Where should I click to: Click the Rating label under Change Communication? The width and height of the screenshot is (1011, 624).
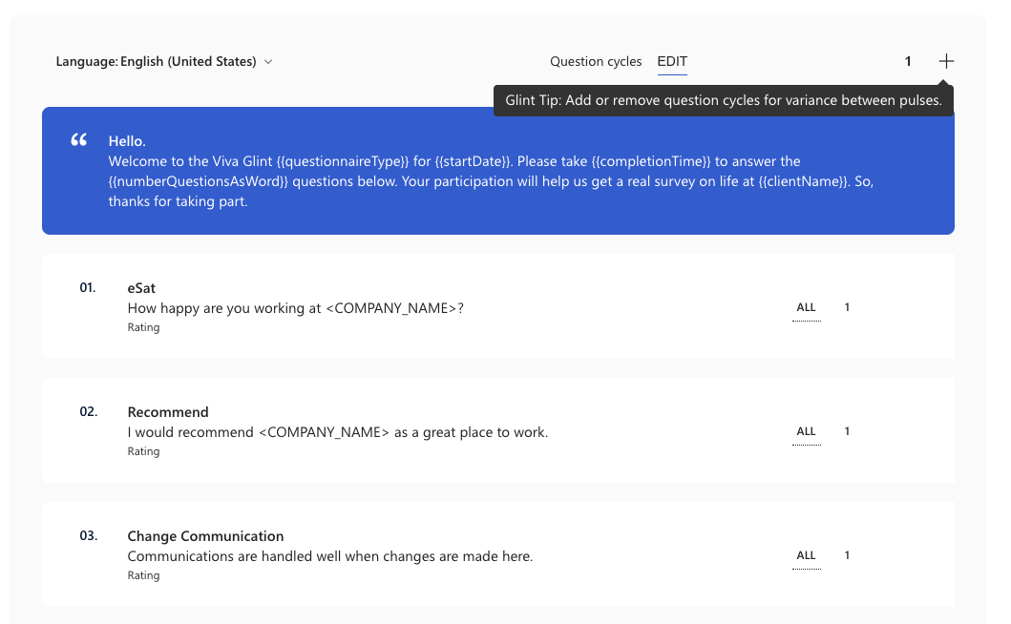point(143,575)
